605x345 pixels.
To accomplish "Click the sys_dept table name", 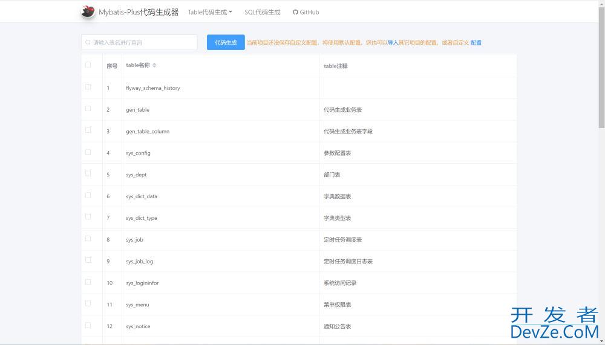I will (x=136, y=175).
